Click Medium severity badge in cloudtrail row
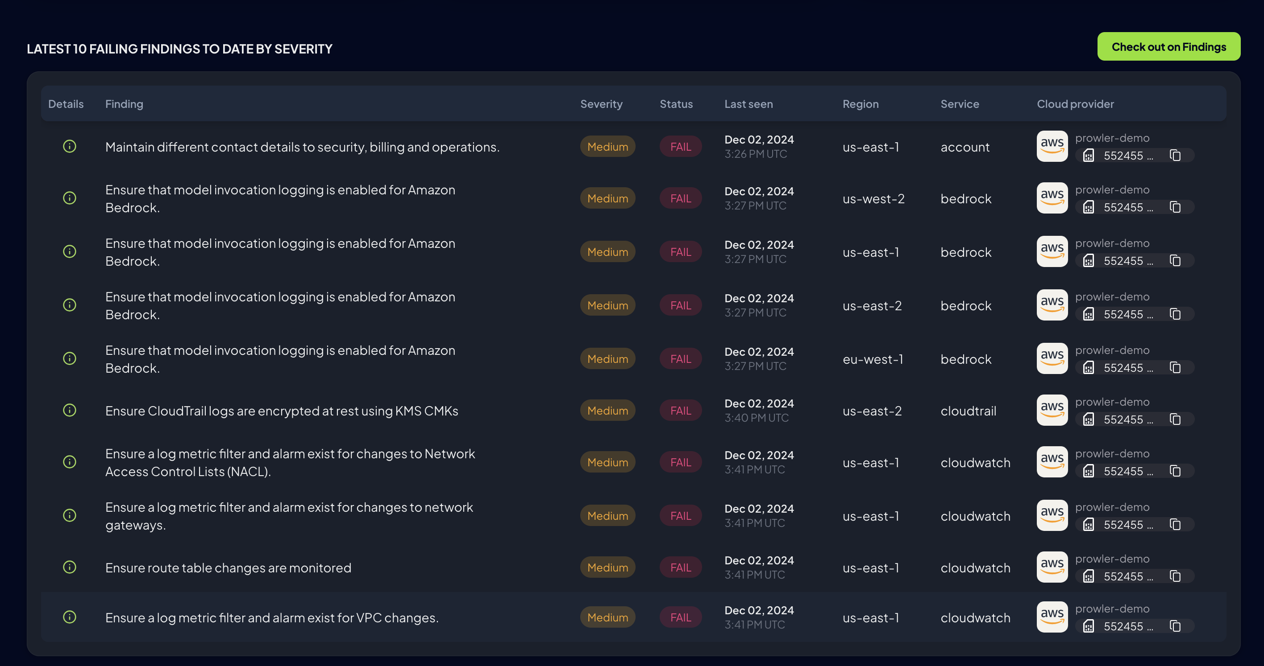 (x=607, y=410)
